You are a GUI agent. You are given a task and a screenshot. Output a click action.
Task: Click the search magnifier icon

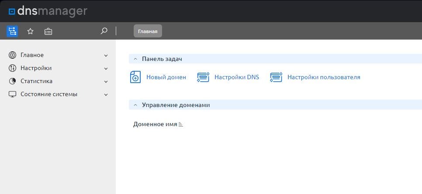[104, 31]
